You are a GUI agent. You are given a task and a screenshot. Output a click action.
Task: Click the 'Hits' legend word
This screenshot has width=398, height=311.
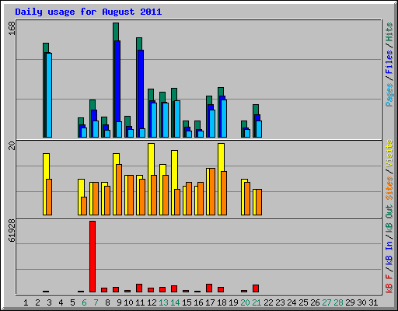389,32
